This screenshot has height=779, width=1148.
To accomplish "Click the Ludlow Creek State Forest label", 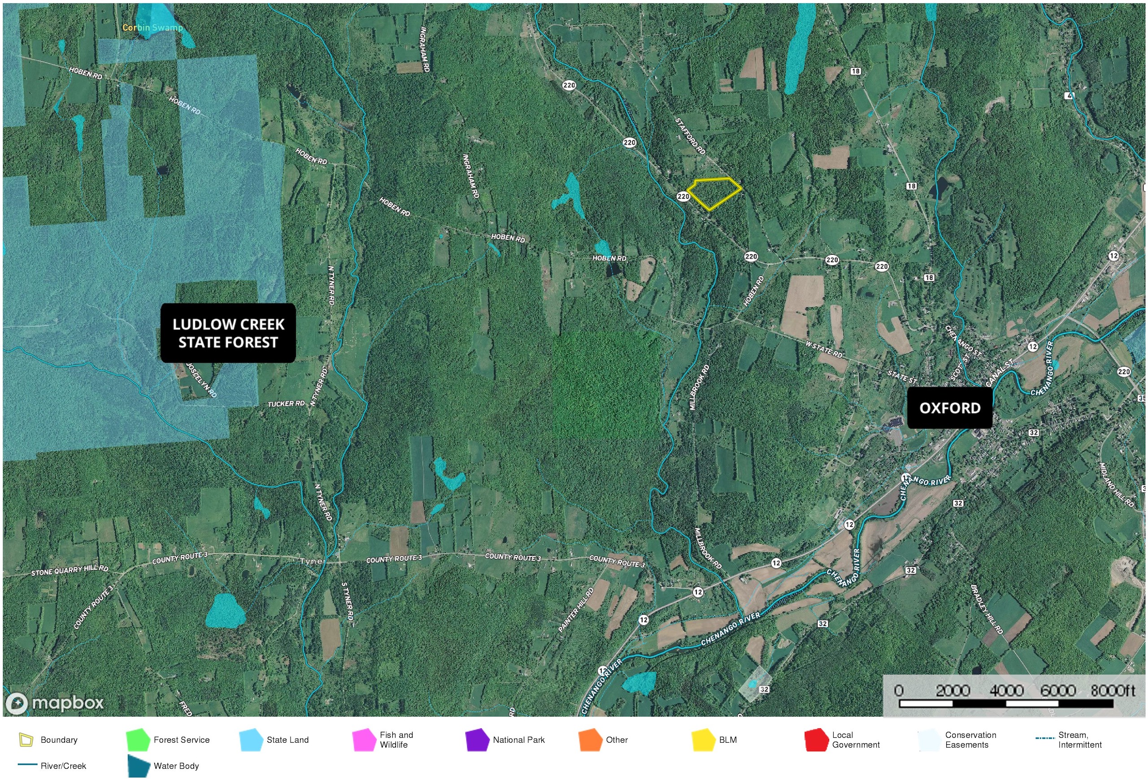I will point(228,333).
